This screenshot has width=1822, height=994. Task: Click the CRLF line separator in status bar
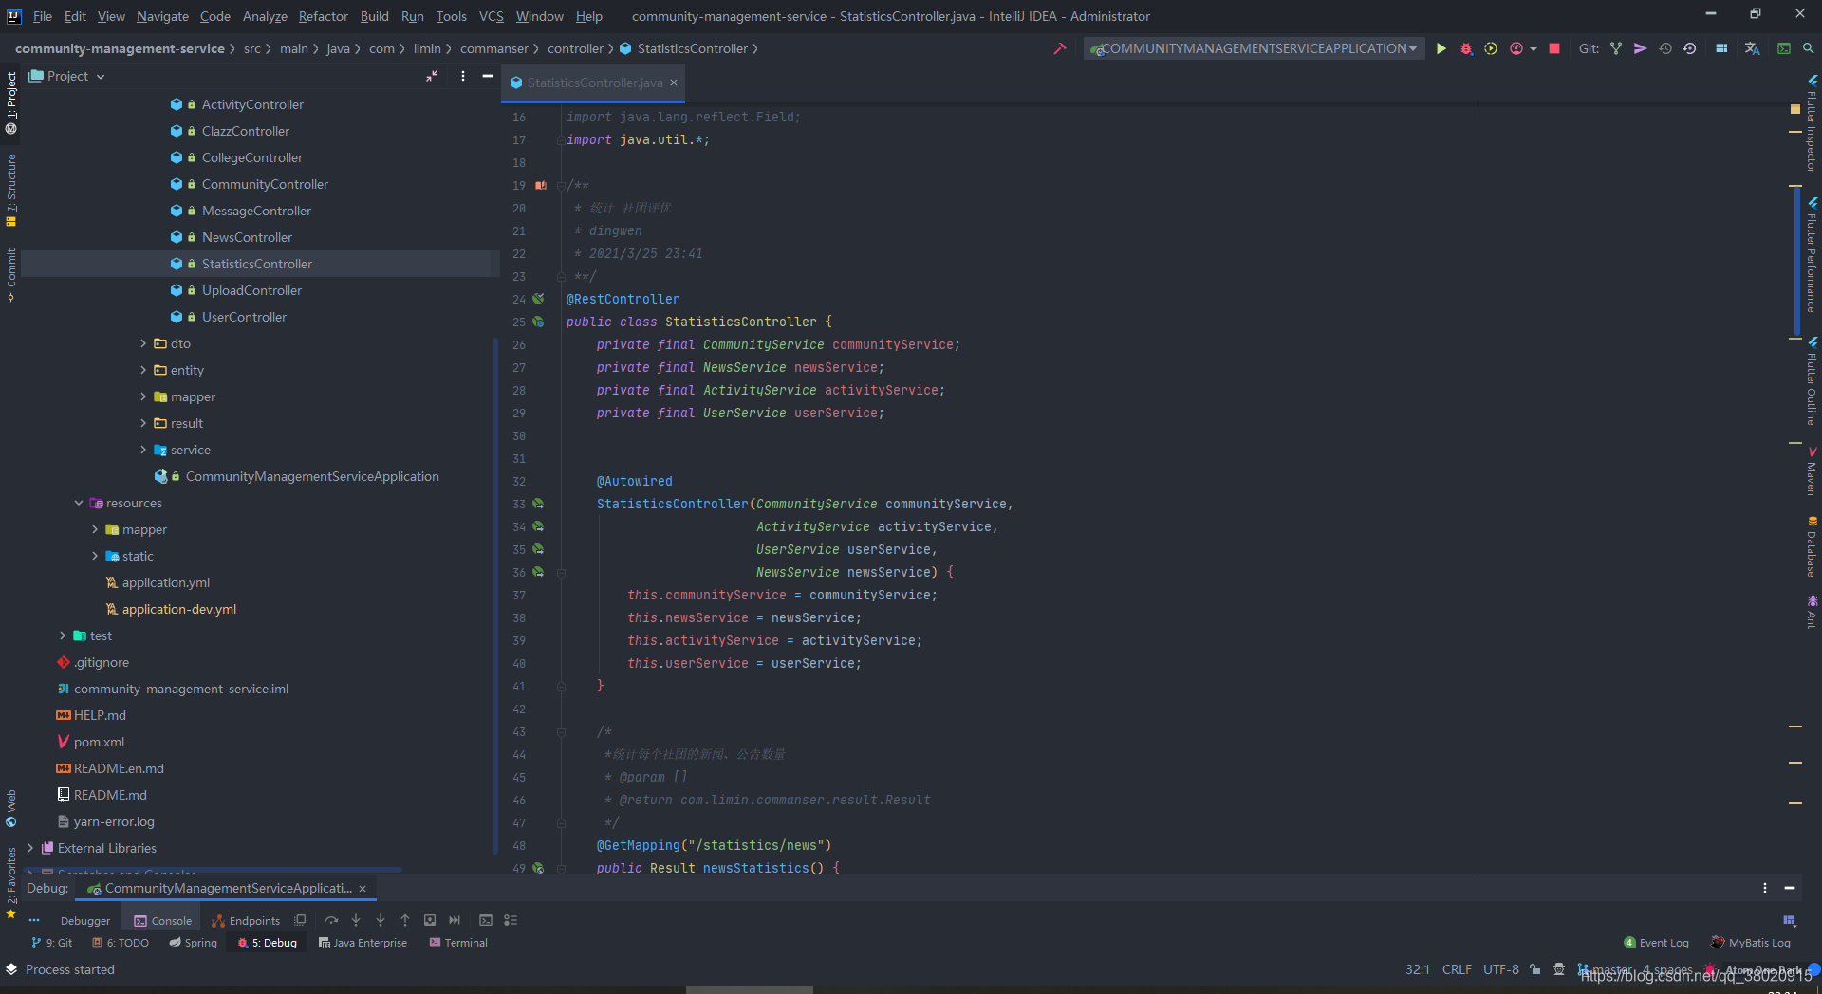coord(1457,969)
